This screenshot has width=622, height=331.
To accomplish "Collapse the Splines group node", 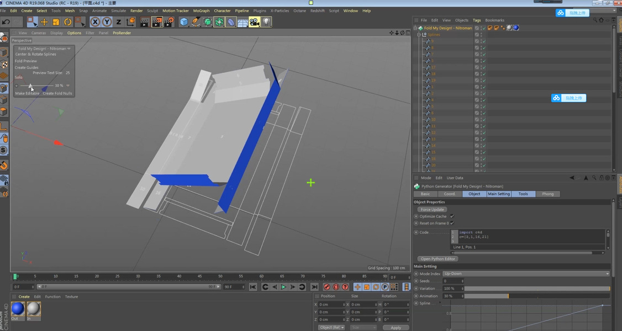I will pyautogui.click(x=419, y=35).
